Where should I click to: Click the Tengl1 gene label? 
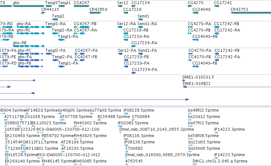click(64, 3)
